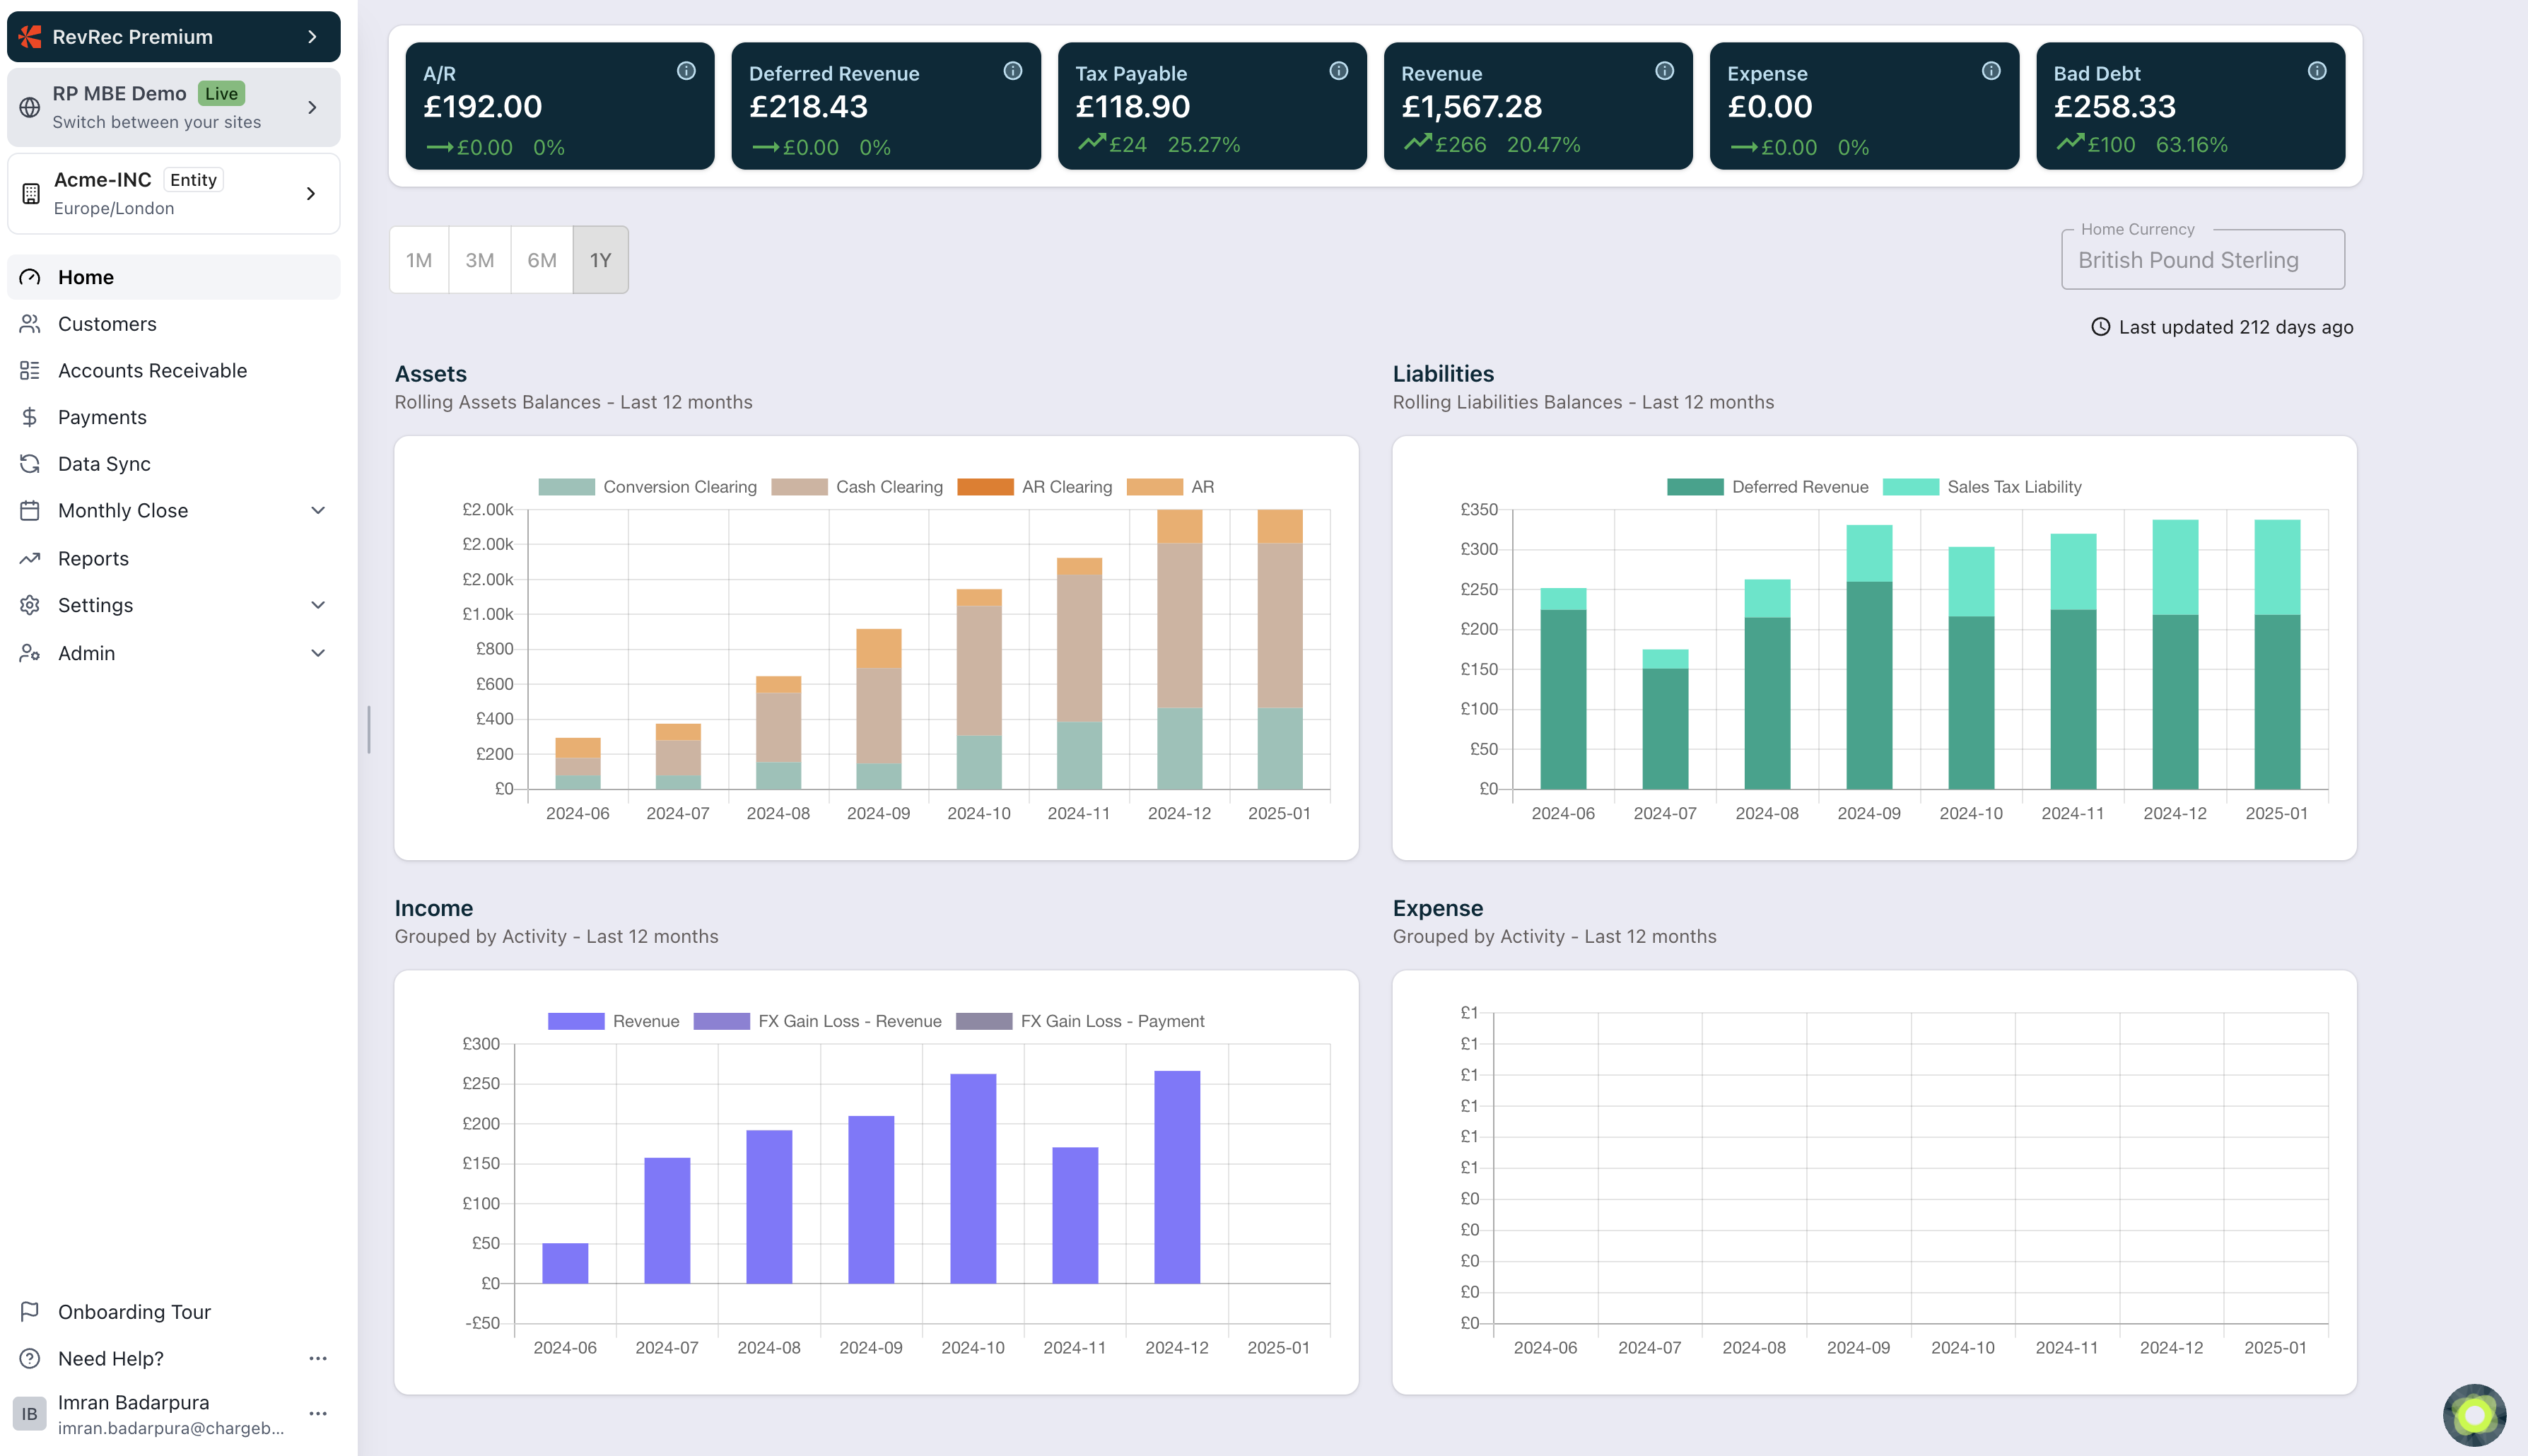Image resolution: width=2528 pixels, height=1456 pixels.
Task: Expand the Settings submenu chevron
Action: [x=318, y=605]
